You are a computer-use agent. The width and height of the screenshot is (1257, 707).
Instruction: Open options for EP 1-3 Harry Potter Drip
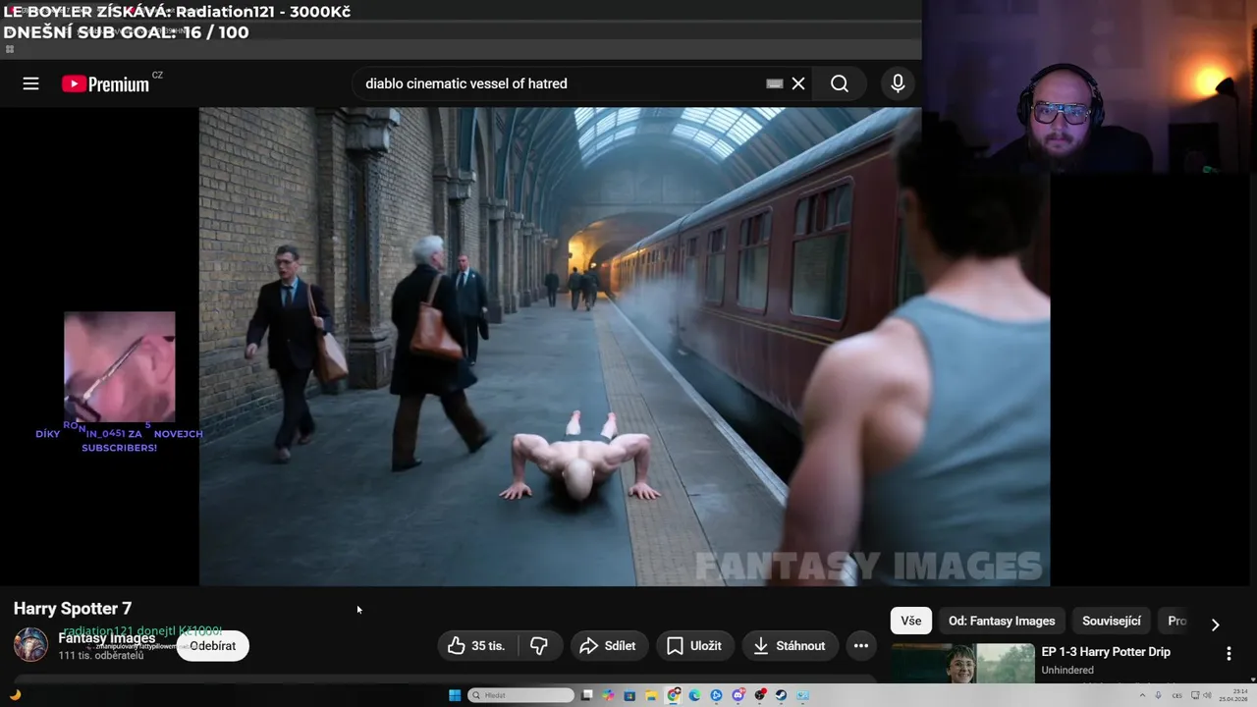(1228, 653)
